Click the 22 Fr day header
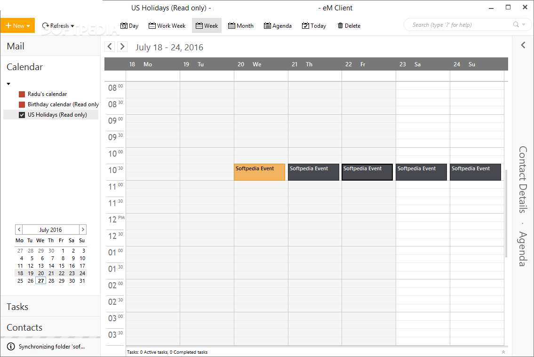534x357 pixels. pos(369,64)
